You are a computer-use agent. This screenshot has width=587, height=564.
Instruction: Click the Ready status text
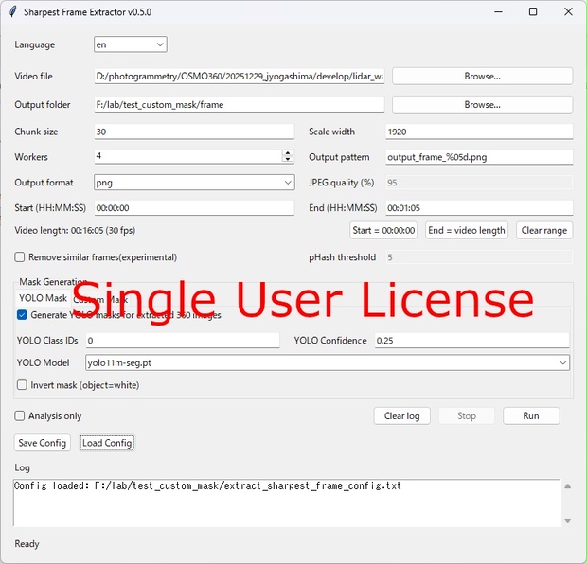click(27, 544)
